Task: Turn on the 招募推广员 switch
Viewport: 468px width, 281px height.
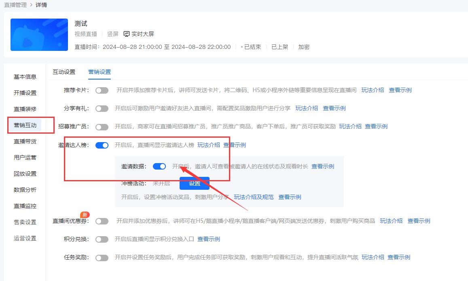Action: pos(102,126)
